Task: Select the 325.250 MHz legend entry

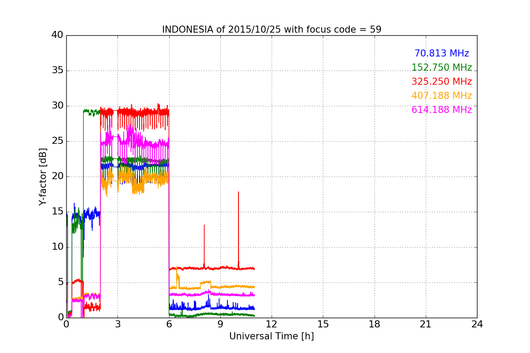Action: tap(442, 82)
